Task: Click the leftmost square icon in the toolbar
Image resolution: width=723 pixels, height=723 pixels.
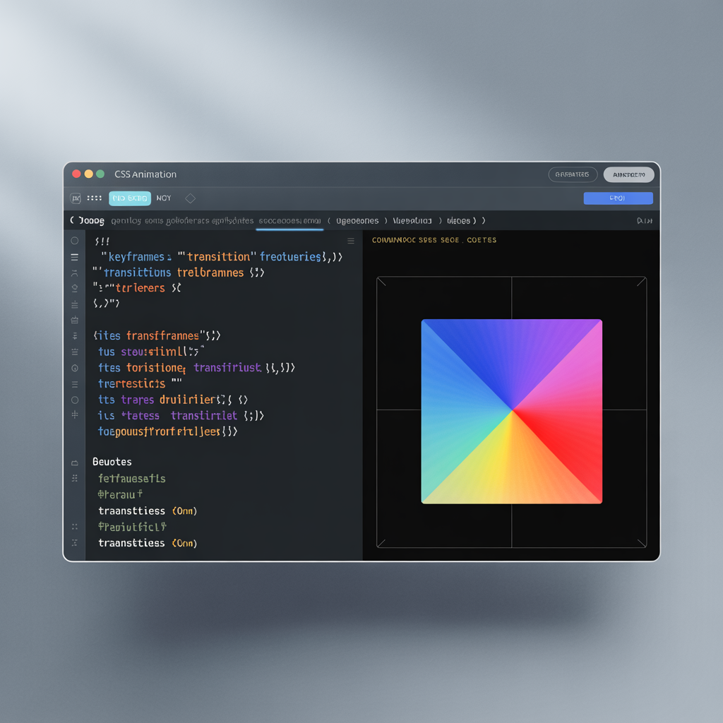Action: click(76, 198)
